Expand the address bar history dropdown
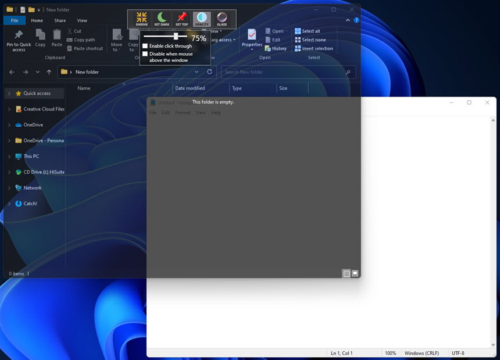Screen dimensions: 500x360 coord(197,72)
